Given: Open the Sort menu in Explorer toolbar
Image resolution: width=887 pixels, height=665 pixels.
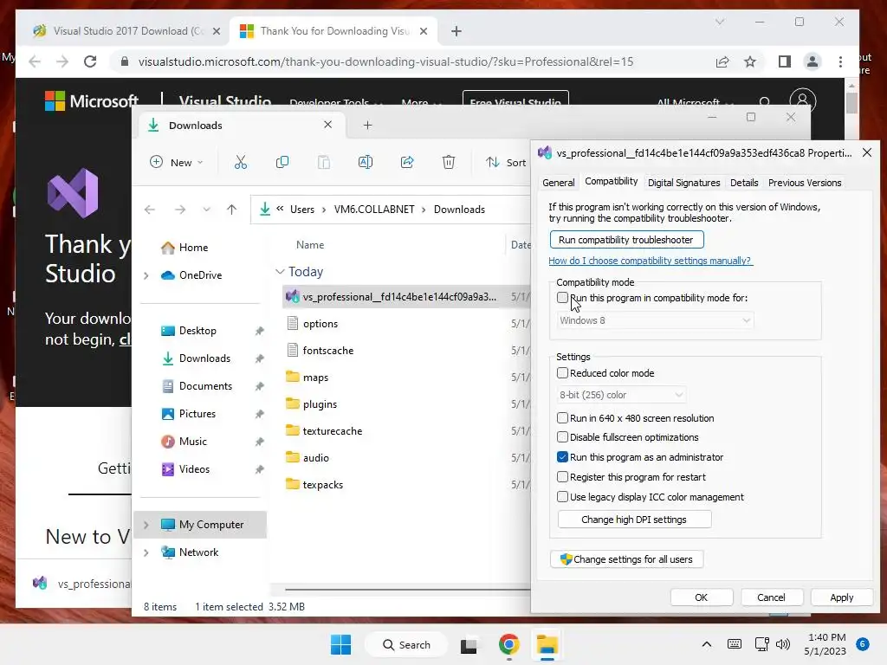Looking at the screenshot, I should (x=506, y=163).
